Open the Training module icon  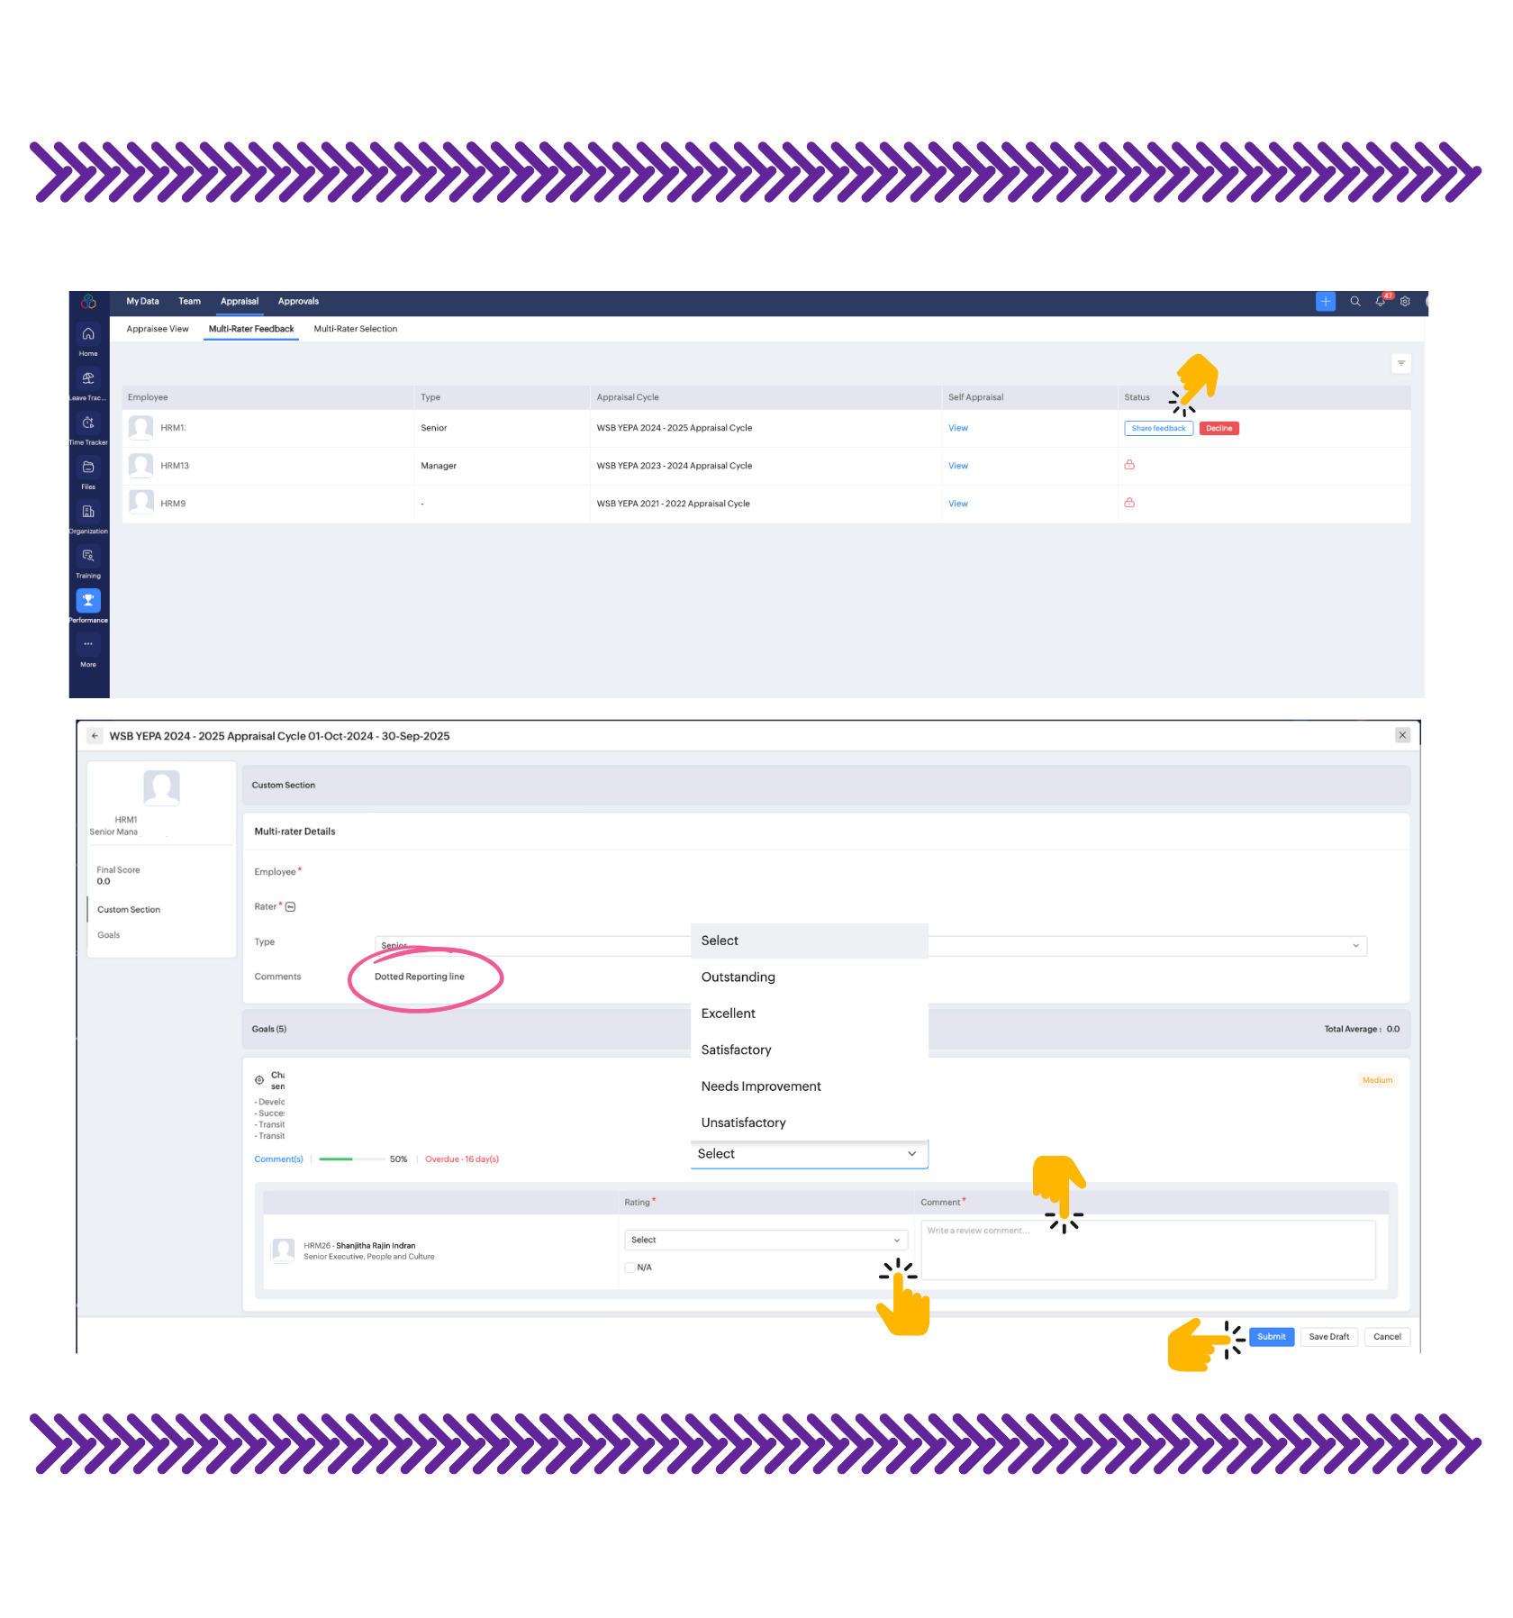pos(88,556)
